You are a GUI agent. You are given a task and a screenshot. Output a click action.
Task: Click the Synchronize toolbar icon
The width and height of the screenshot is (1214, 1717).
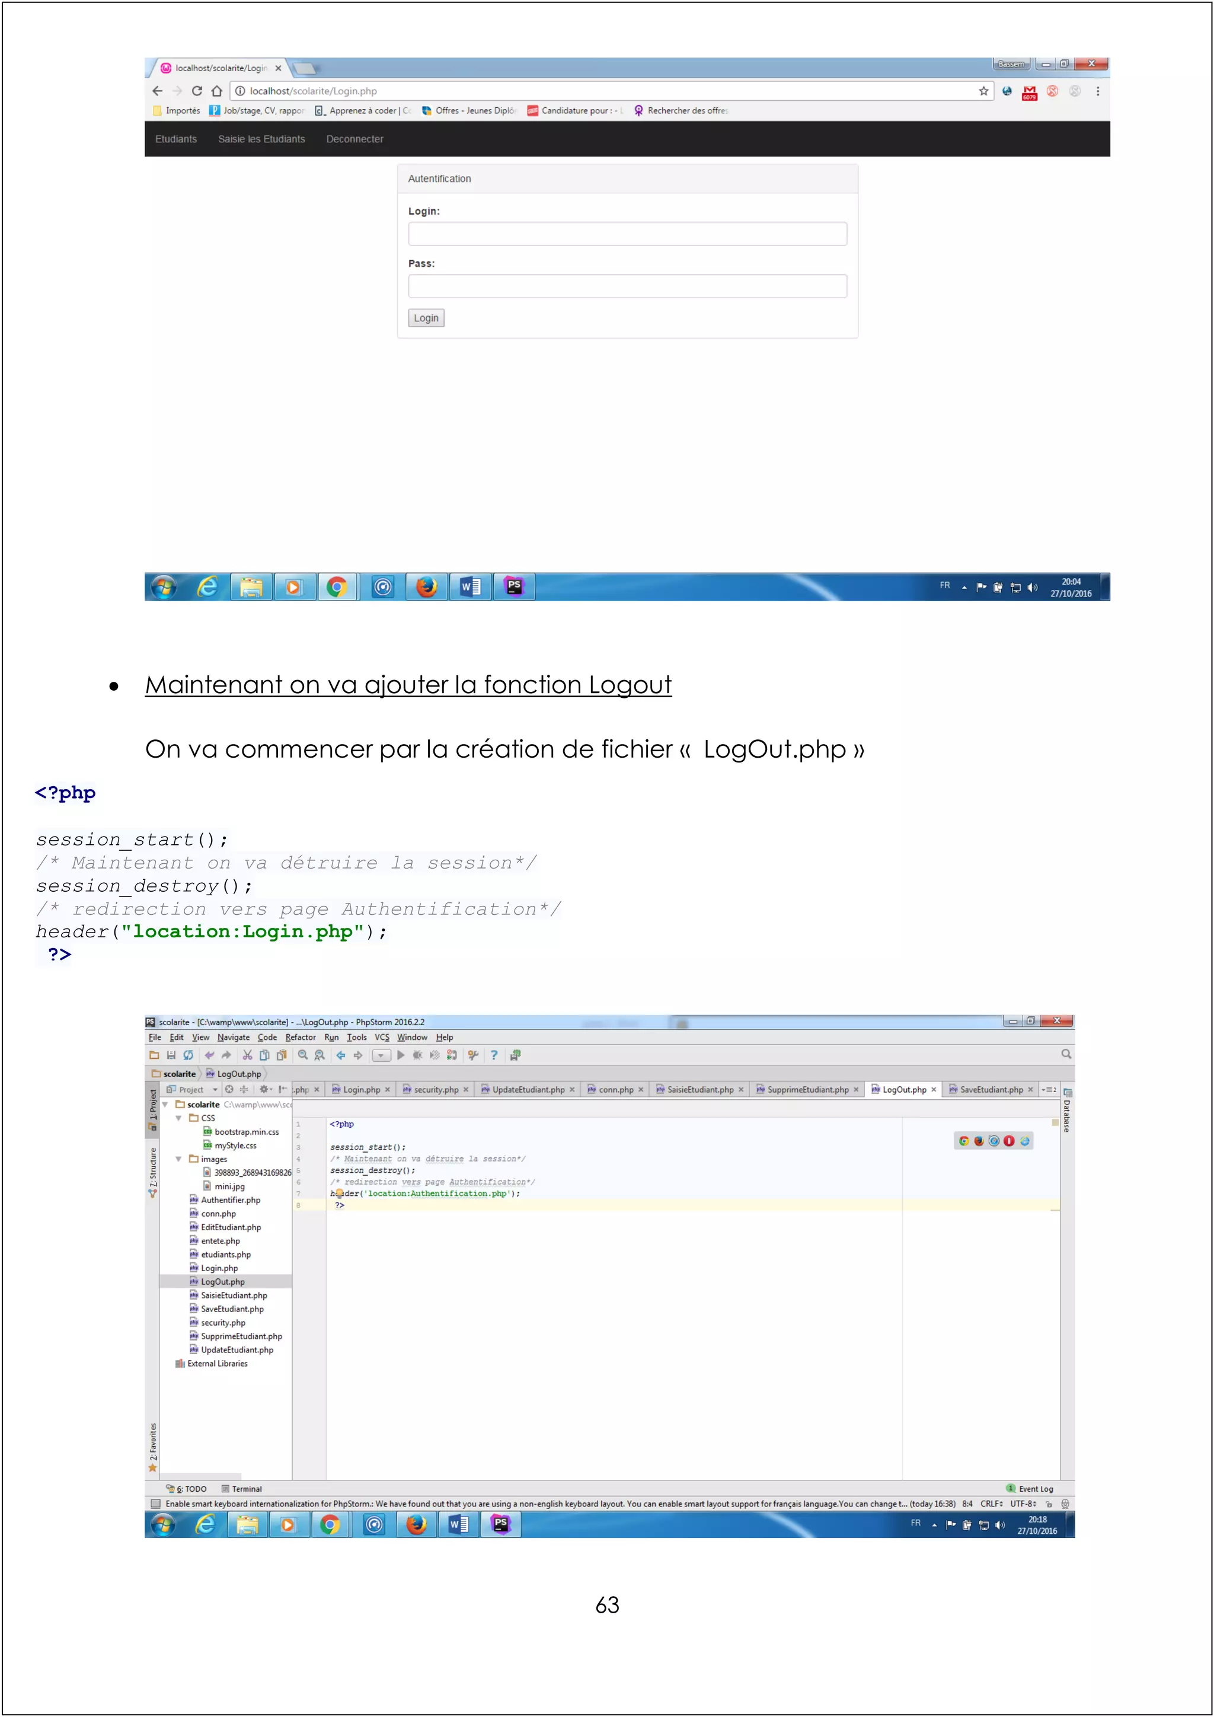tap(189, 1055)
